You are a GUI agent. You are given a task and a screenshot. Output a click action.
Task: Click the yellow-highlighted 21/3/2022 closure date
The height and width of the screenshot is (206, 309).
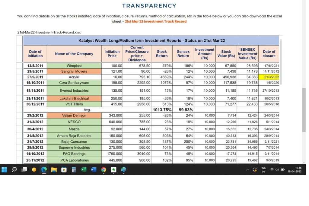click(269, 77)
